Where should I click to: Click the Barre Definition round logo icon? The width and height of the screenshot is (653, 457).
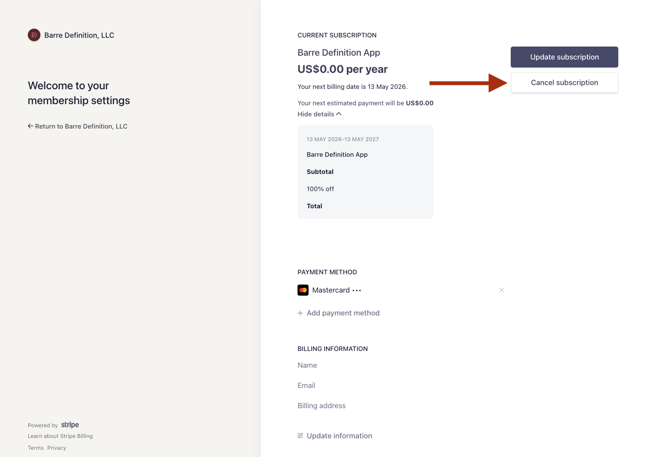pos(34,35)
